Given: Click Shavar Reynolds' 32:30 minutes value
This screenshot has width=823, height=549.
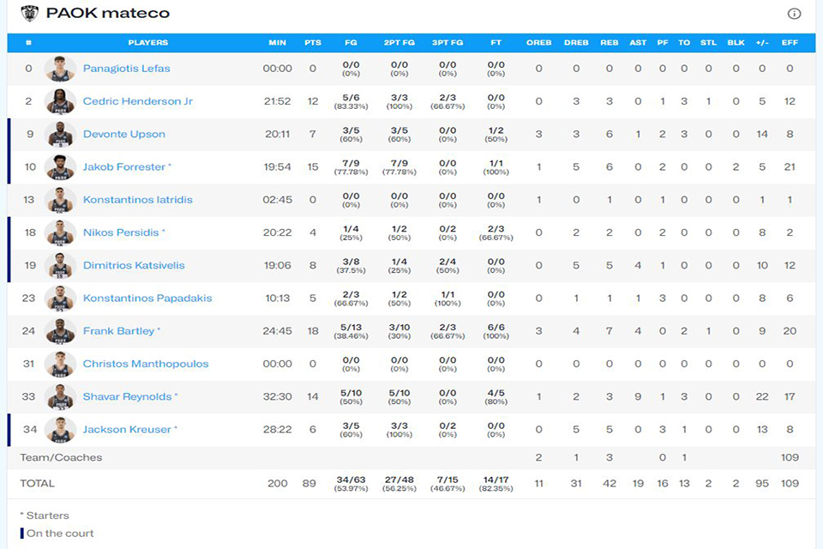Looking at the screenshot, I should [277, 396].
